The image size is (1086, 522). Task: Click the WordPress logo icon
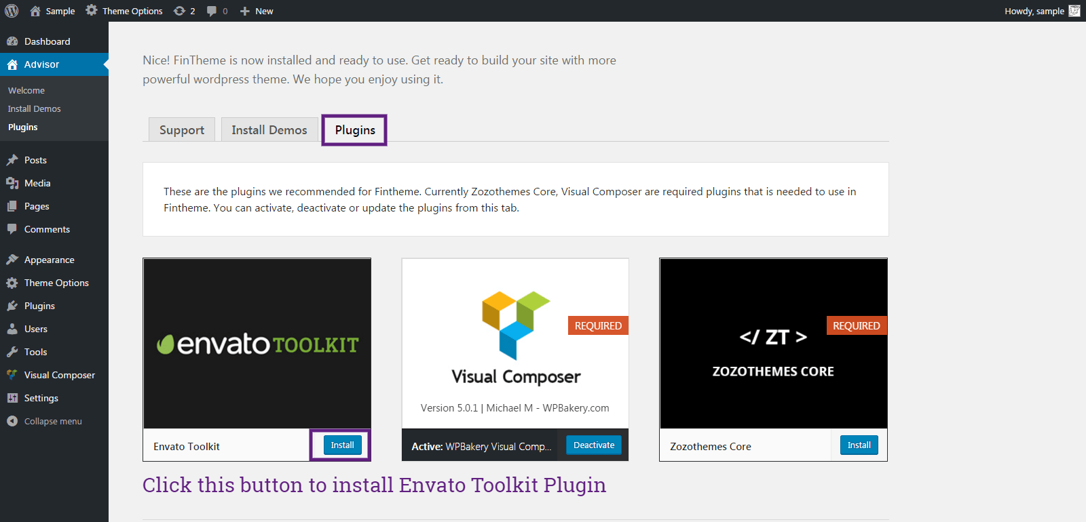tap(12, 11)
